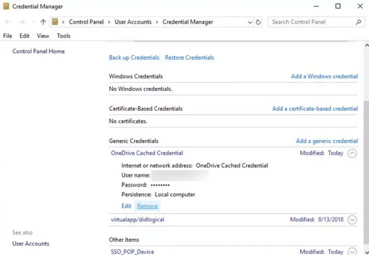Select OneDrive Cached Credential entry
Viewport: 369px width, 255px height.
pos(147,153)
